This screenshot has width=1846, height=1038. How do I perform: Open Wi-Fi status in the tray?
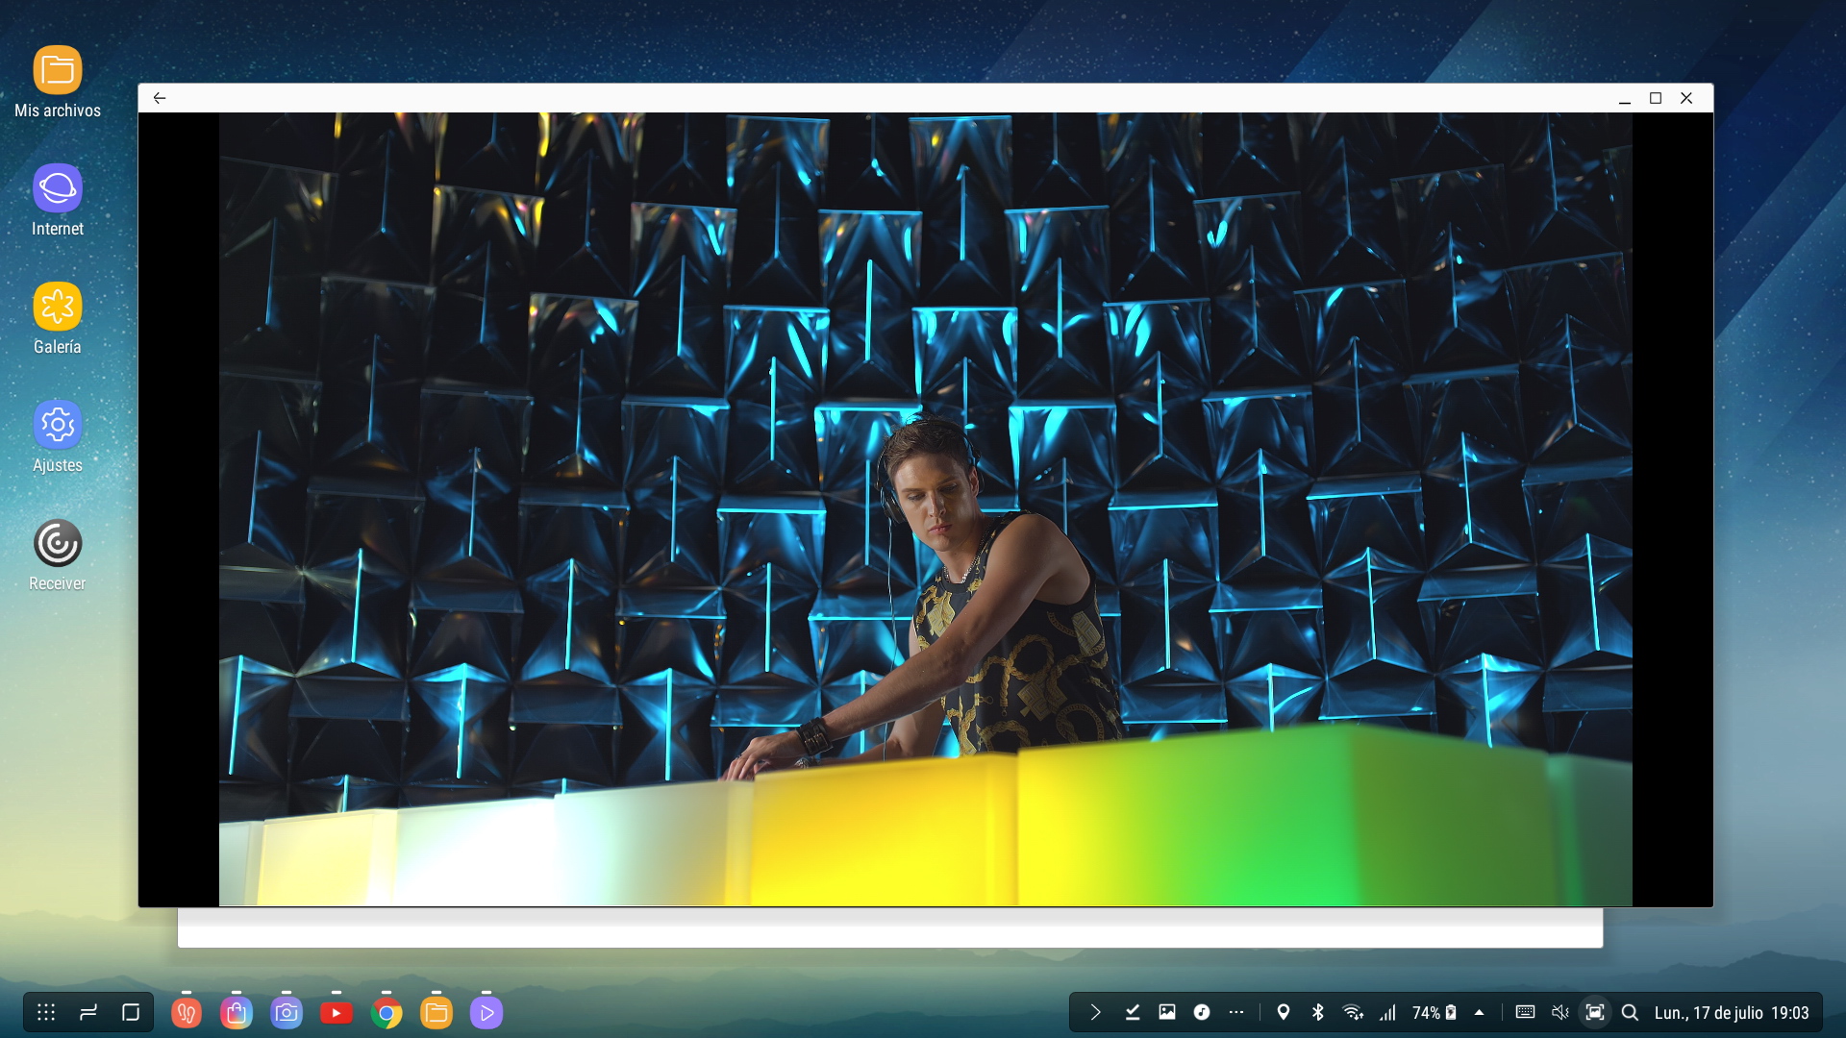(1353, 1012)
